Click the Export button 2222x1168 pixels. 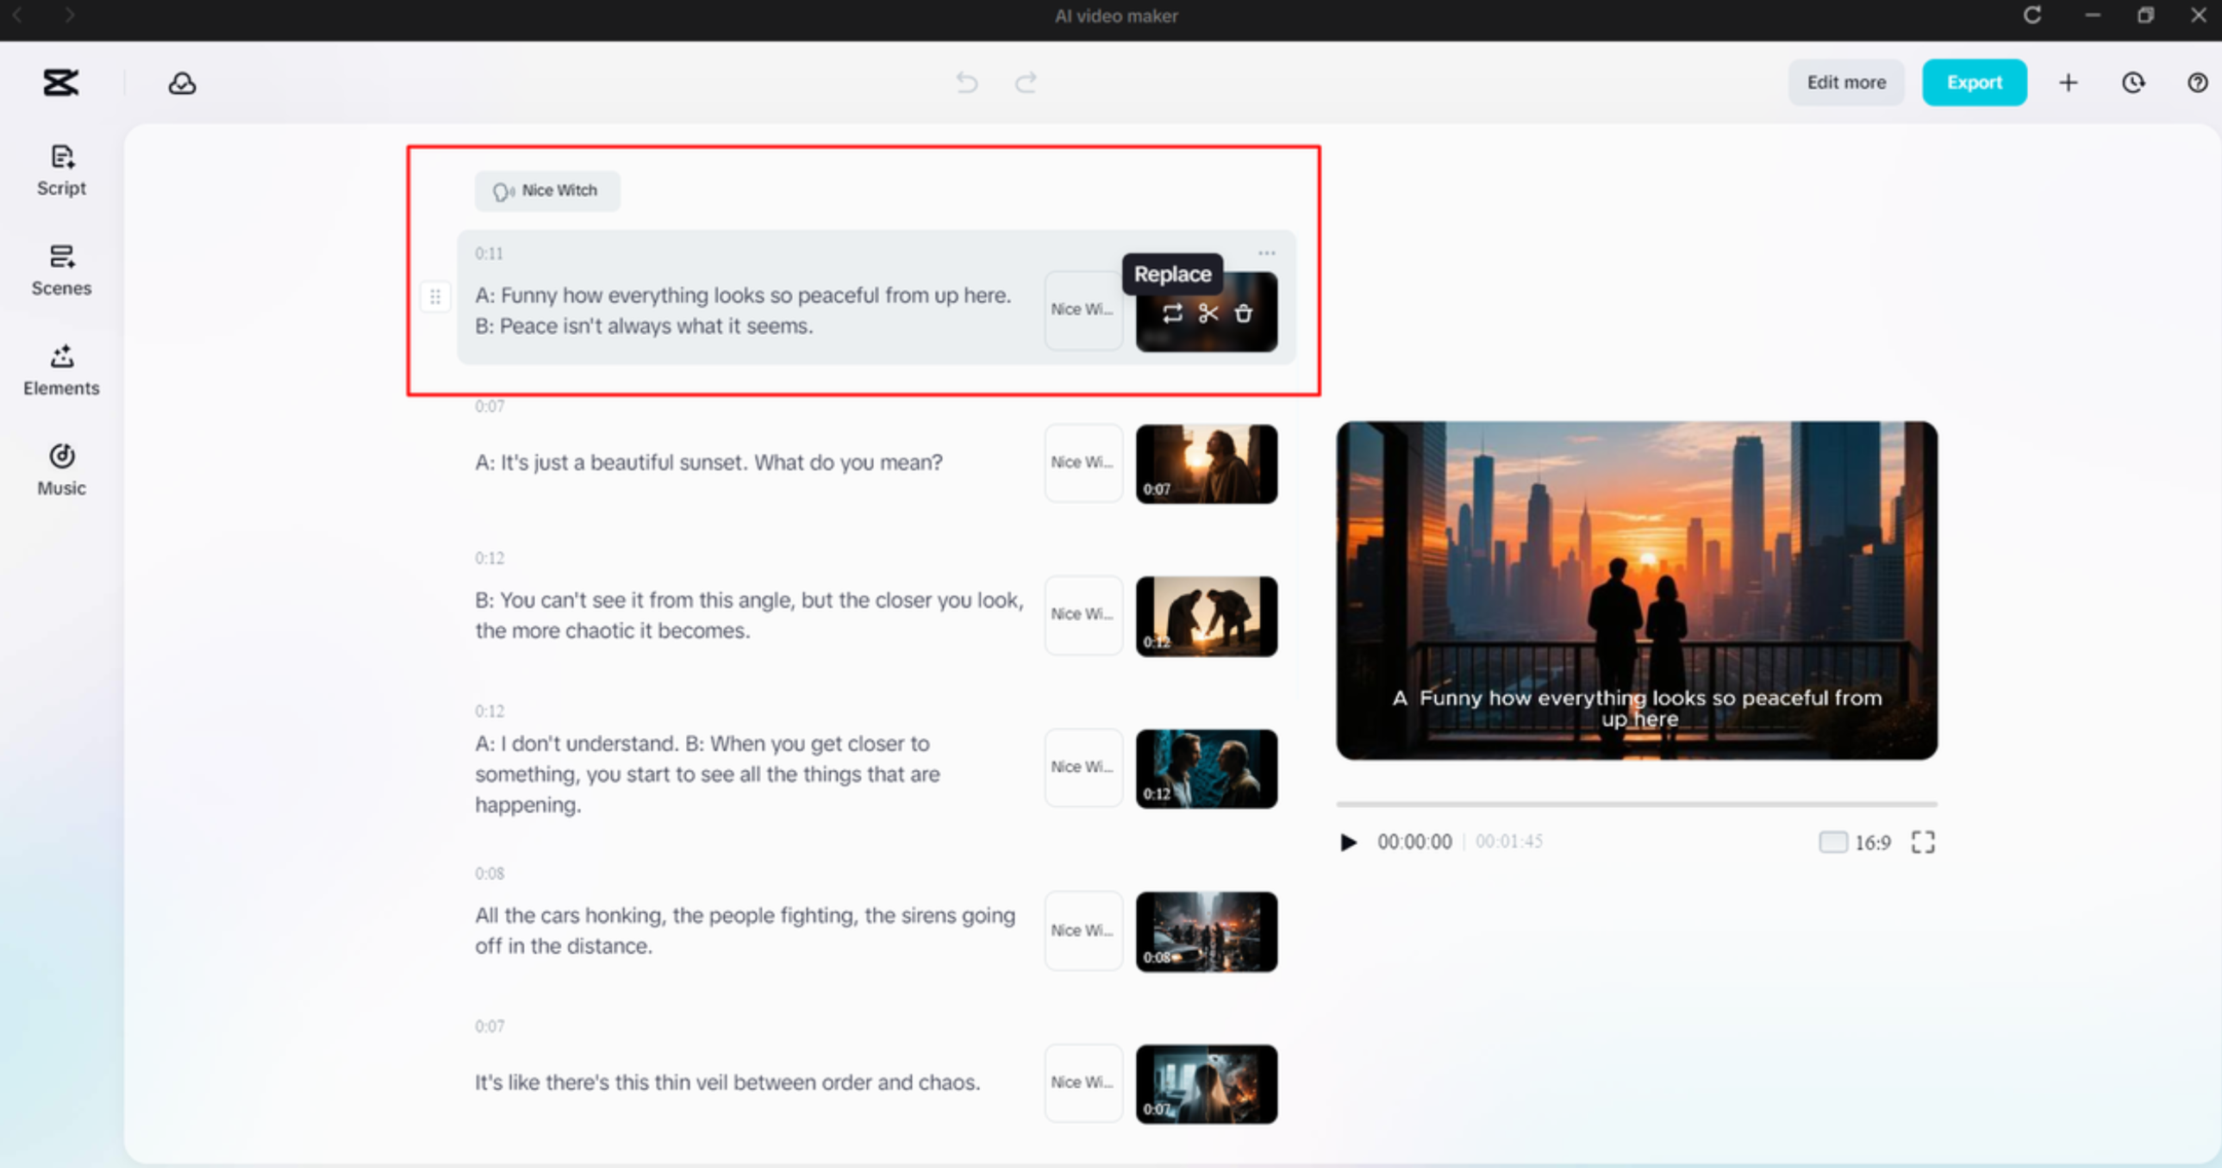(1975, 82)
